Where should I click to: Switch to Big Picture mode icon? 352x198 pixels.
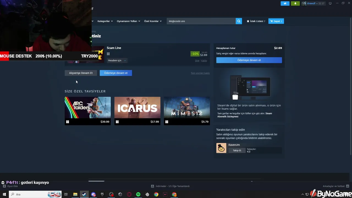coord(330,3)
